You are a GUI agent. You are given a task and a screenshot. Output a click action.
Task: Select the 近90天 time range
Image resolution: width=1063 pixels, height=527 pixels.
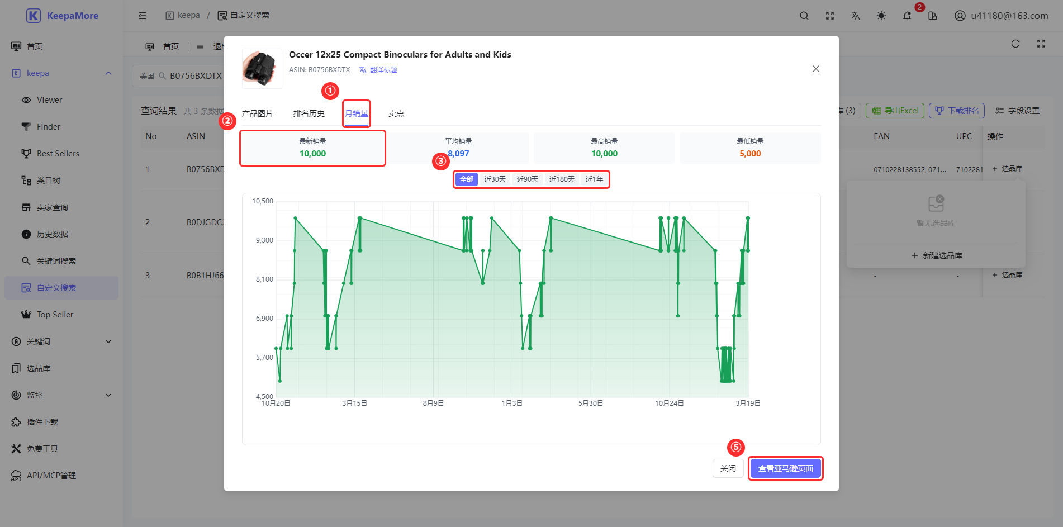click(x=528, y=179)
